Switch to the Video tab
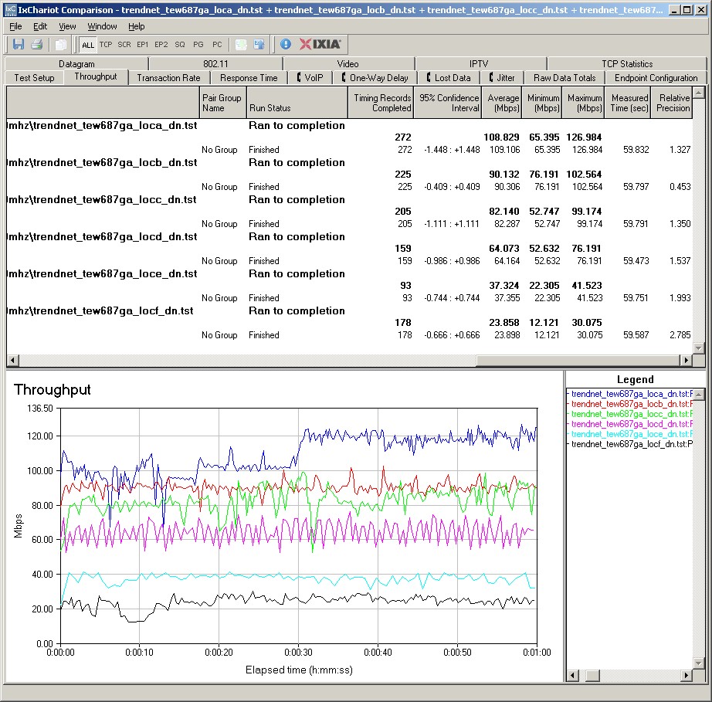The height and width of the screenshot is (702, 712). (x=348, y=63)
